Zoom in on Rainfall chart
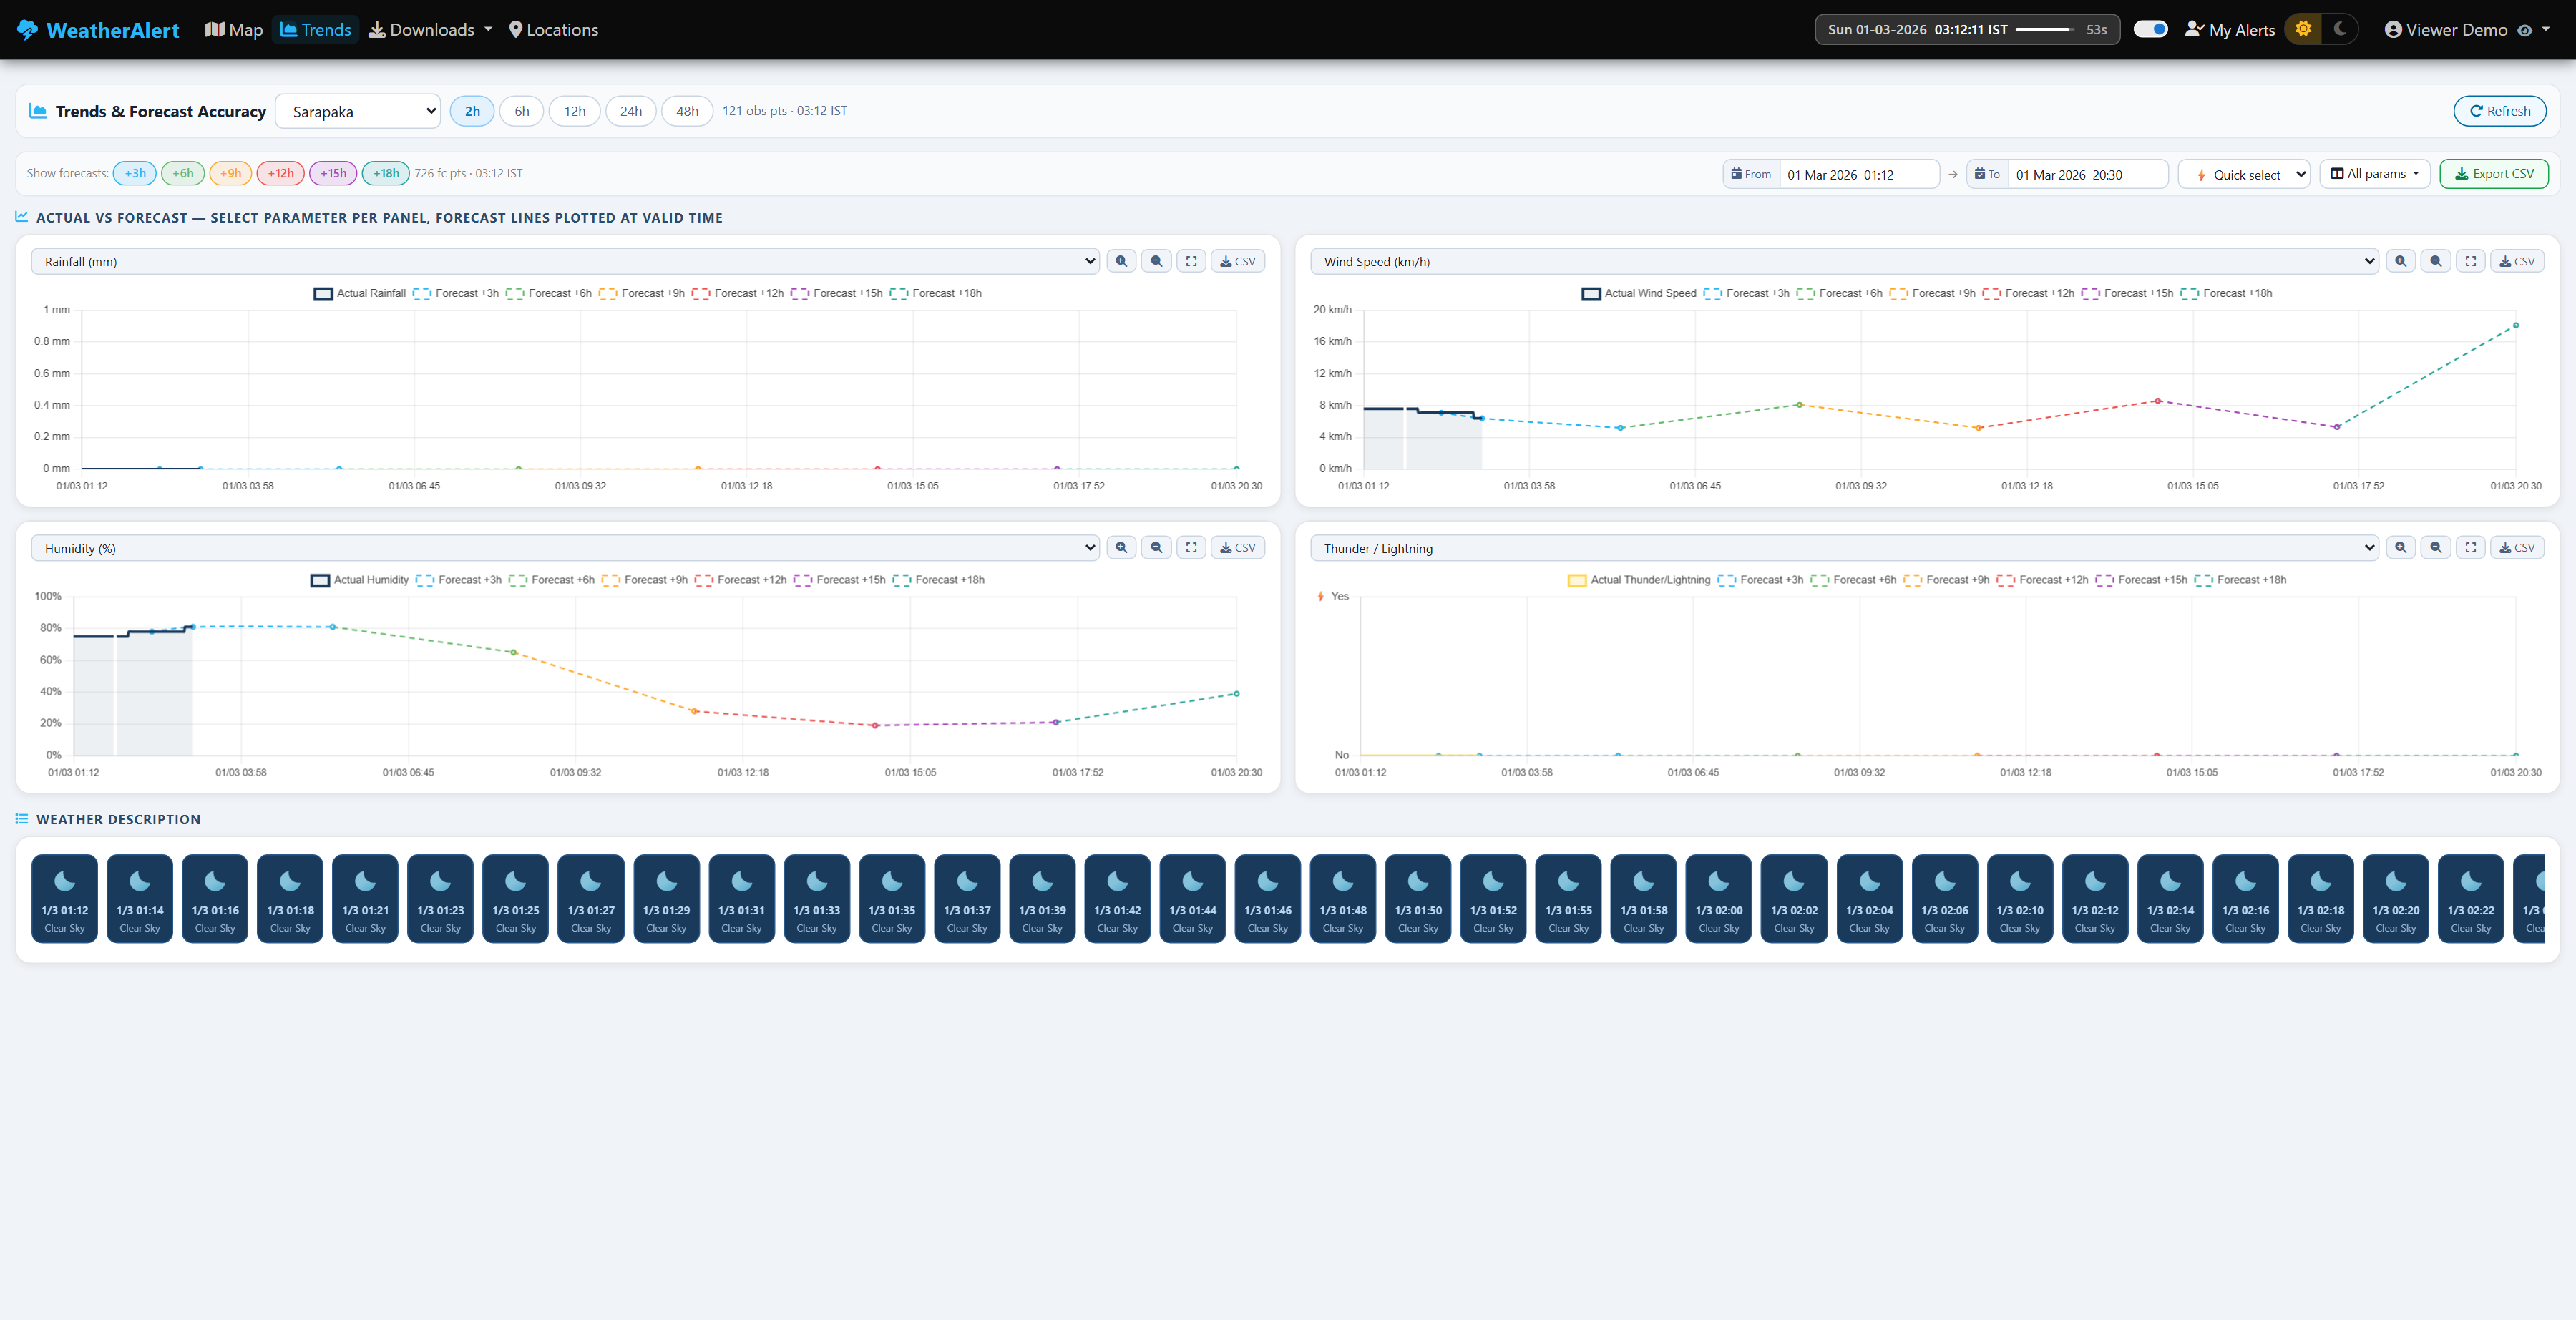This screenshot has height=1320, width=2576. tap(1121, 261)
